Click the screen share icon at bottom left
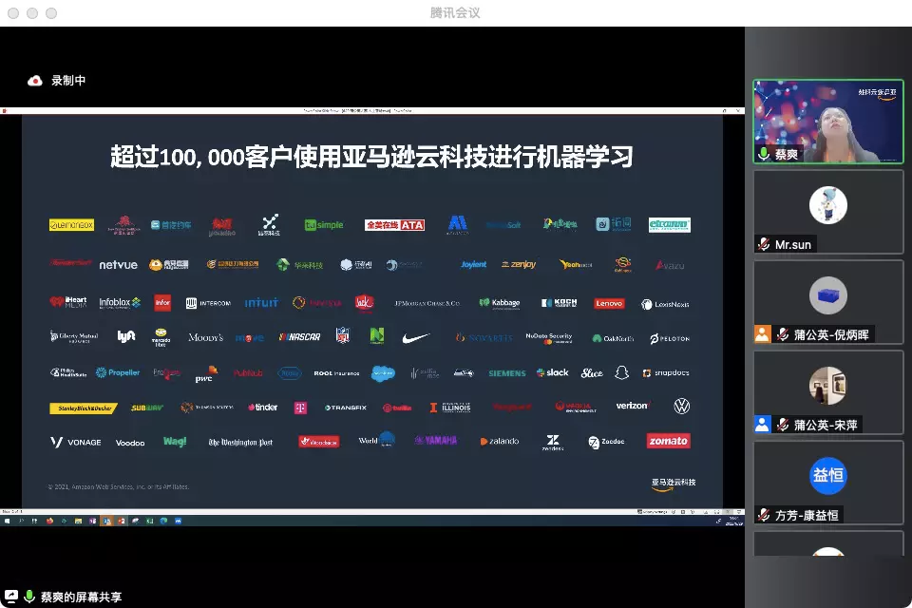912x608 pixels. pyautogui.click(x=11, y=597)
